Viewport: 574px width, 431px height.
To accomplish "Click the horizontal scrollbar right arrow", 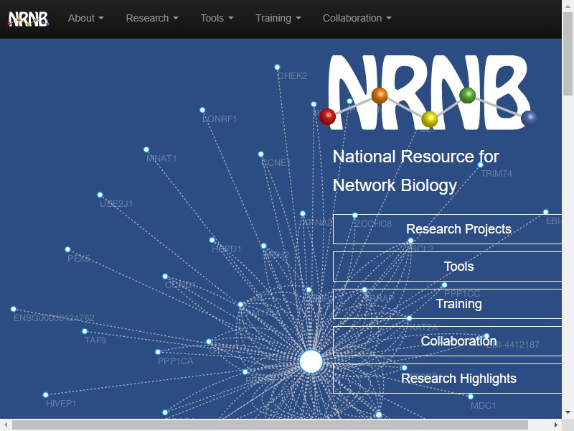I will [556, 425].
